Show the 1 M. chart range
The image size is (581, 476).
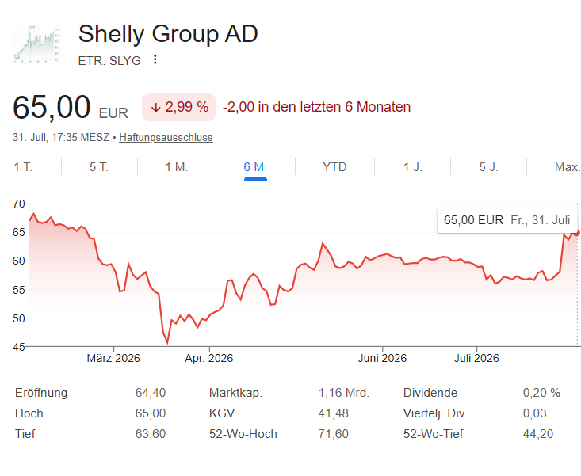pos(177,167)
